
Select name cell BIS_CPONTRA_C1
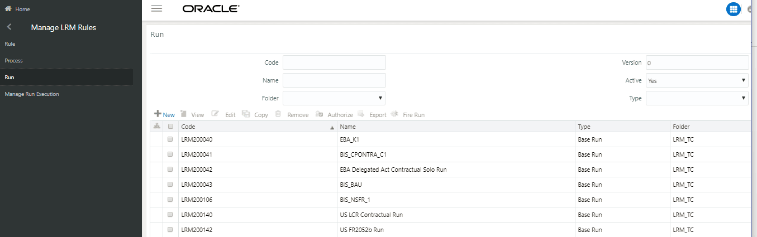click(x=363, y=154)
